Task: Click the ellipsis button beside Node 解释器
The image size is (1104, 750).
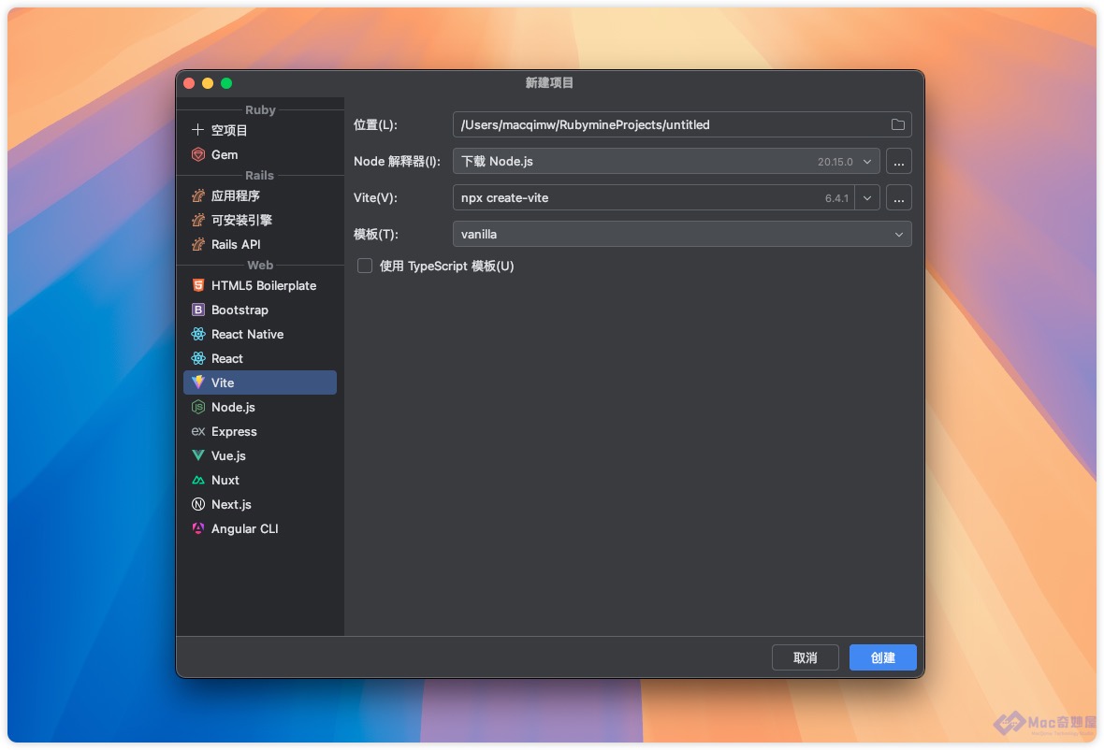Action: (x=899, y=161)
